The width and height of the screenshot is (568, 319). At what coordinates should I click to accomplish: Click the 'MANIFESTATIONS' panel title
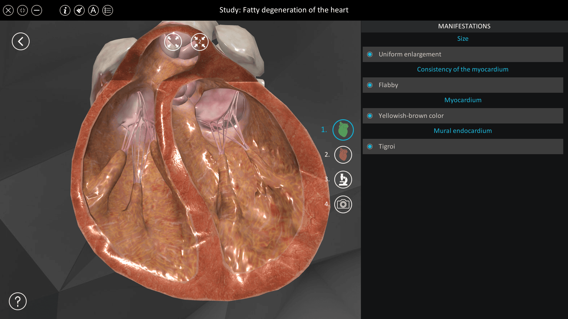[x=464, y=26]
